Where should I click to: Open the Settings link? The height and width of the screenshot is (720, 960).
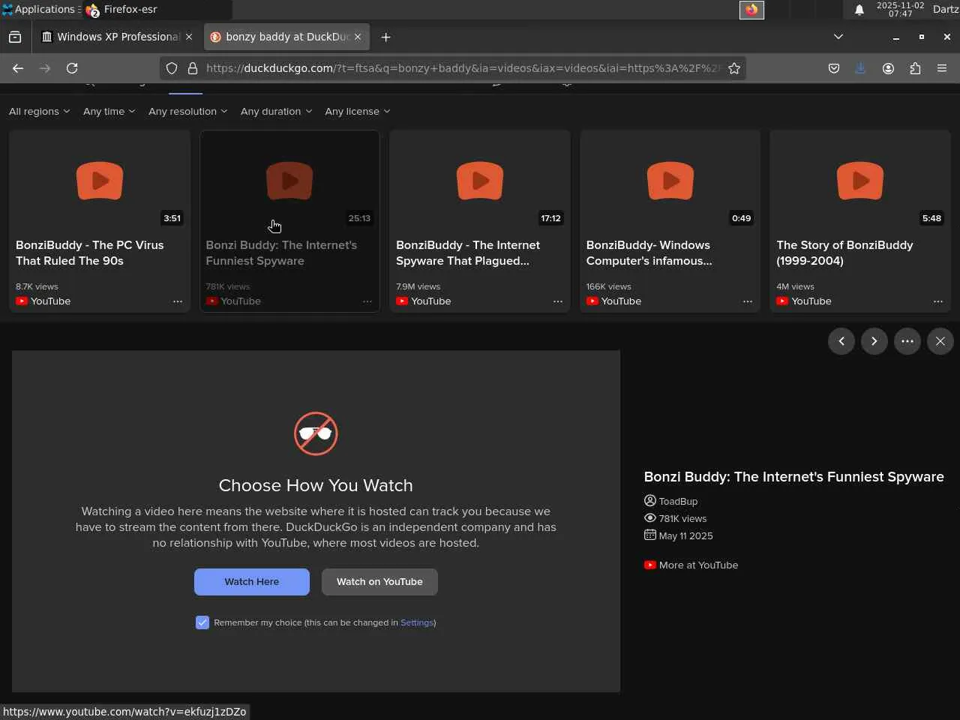(x=417, y=622)
